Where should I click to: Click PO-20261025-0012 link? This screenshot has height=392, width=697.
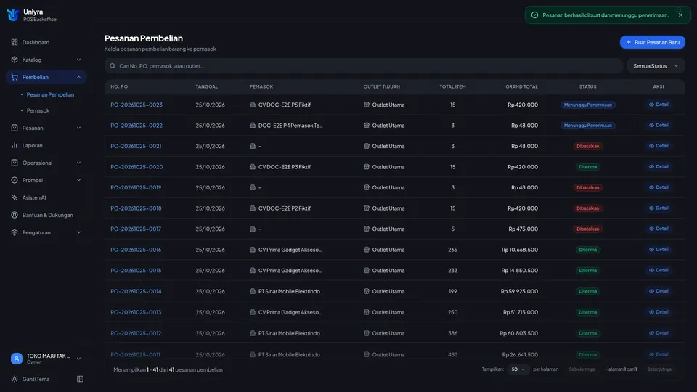point(136,333)
